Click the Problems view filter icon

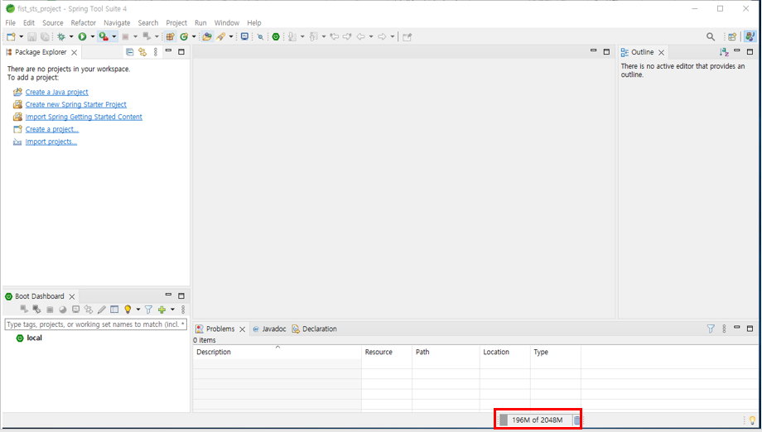711,329
